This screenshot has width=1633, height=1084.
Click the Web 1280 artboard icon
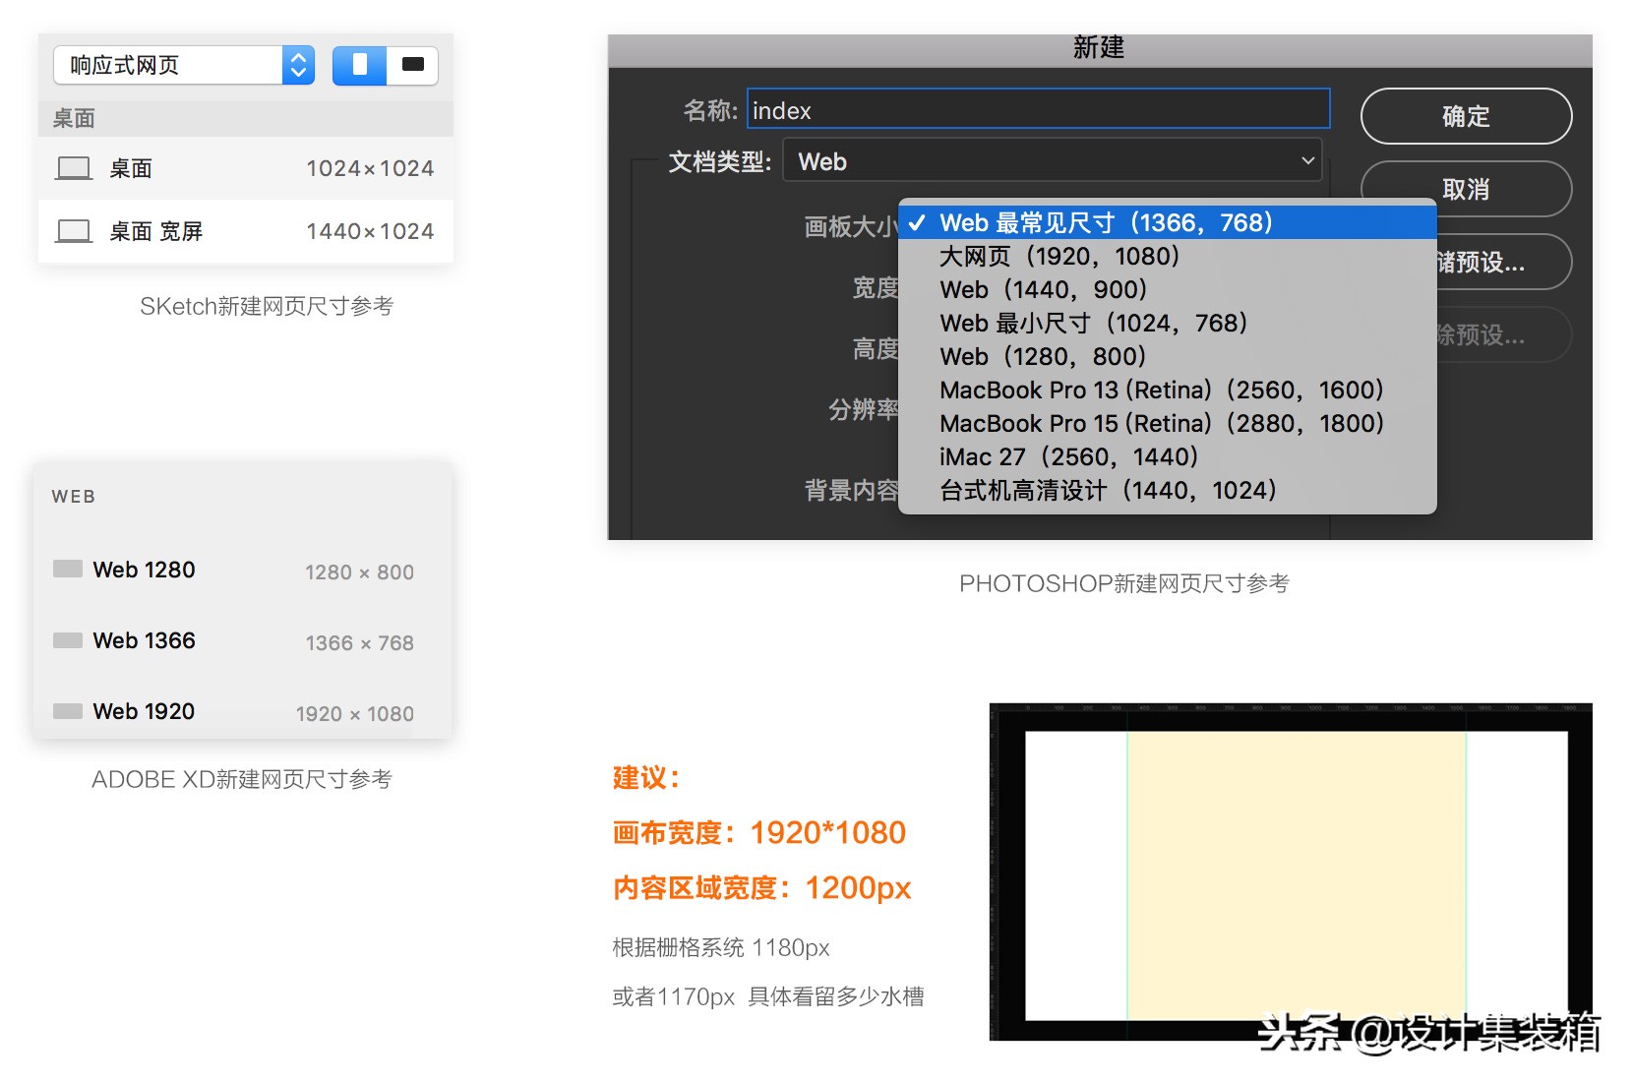(x=68, y=570)
